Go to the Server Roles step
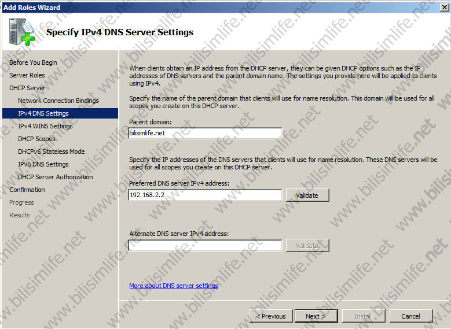The width and height of the screenshot is (451, 329). (x=27, y=75)
